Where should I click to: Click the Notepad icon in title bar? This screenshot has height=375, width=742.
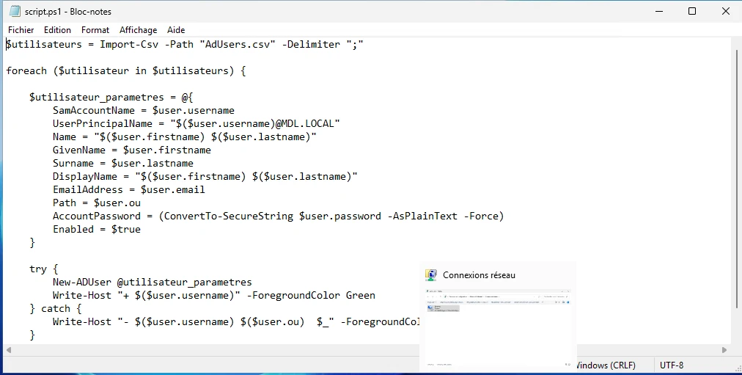[x=15, y=11]
